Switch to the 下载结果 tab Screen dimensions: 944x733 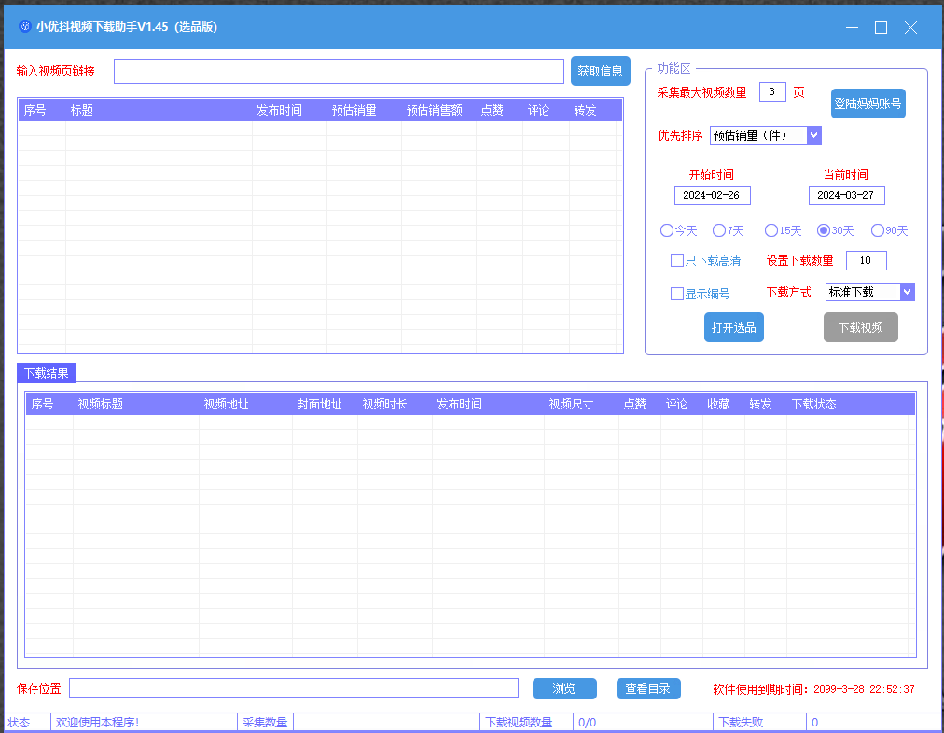(x=47, y=373)
